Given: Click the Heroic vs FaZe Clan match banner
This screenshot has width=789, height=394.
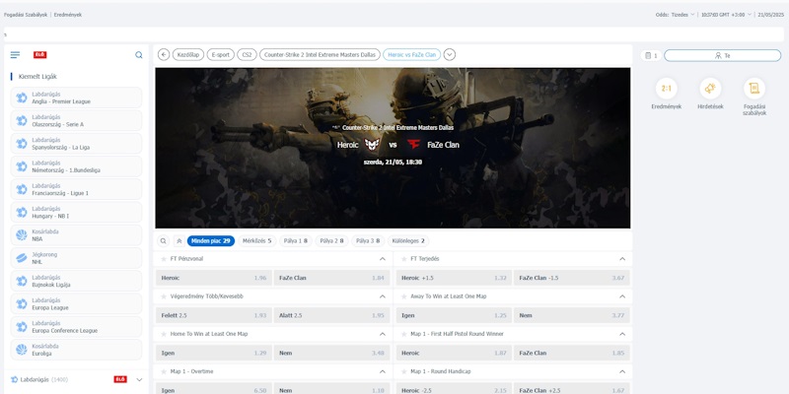Looking at the screenshot, I should tap(393, 148).
